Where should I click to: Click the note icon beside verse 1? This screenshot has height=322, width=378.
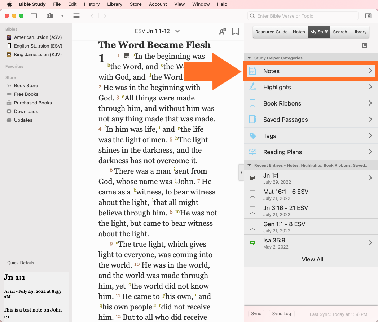click(x=127, y=55)
